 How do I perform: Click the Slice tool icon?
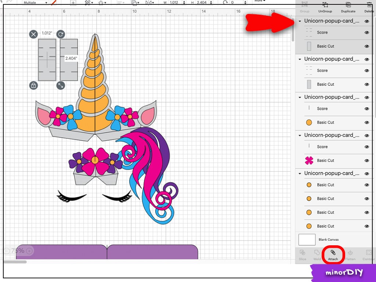[x=303, y=253]
